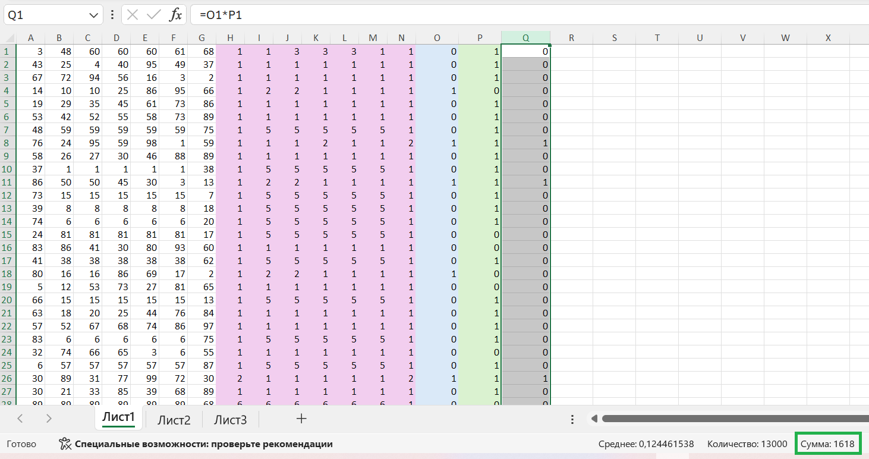Viewport: 869px width, 459px height.
Task: Click the Среднее status bar value
Action: 646,444
